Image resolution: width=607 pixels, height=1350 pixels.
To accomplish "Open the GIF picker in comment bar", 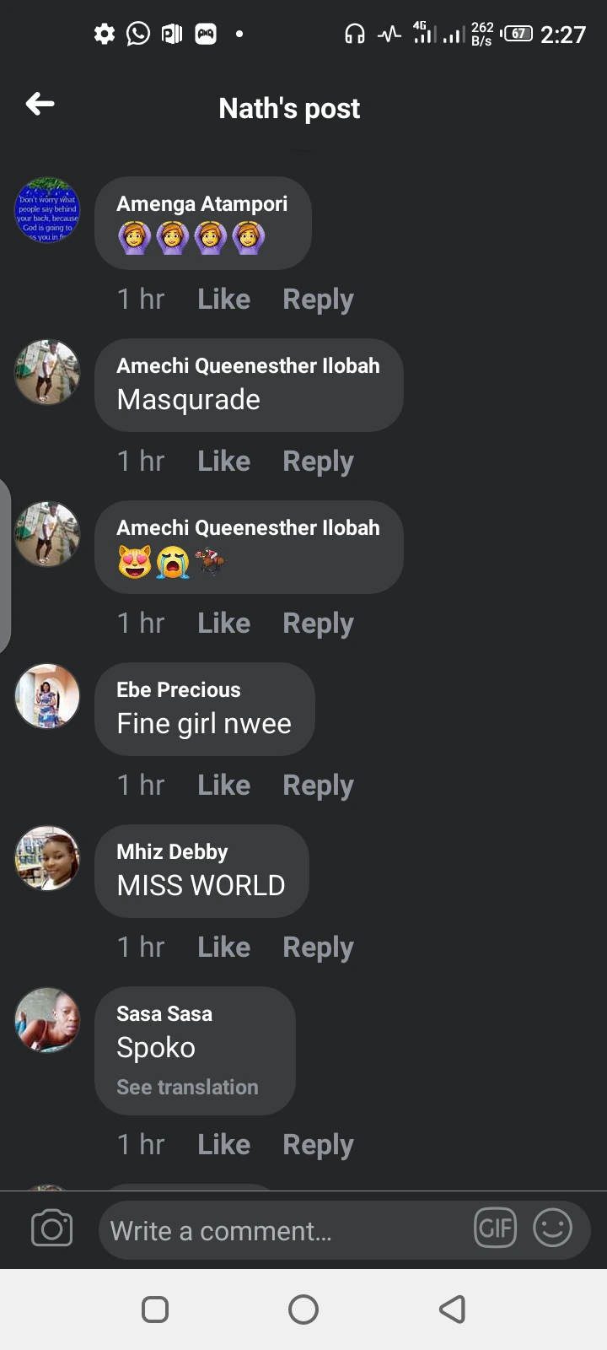I will pos(496,1228).
